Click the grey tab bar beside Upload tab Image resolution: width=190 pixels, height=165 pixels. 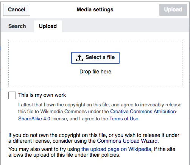126,26
